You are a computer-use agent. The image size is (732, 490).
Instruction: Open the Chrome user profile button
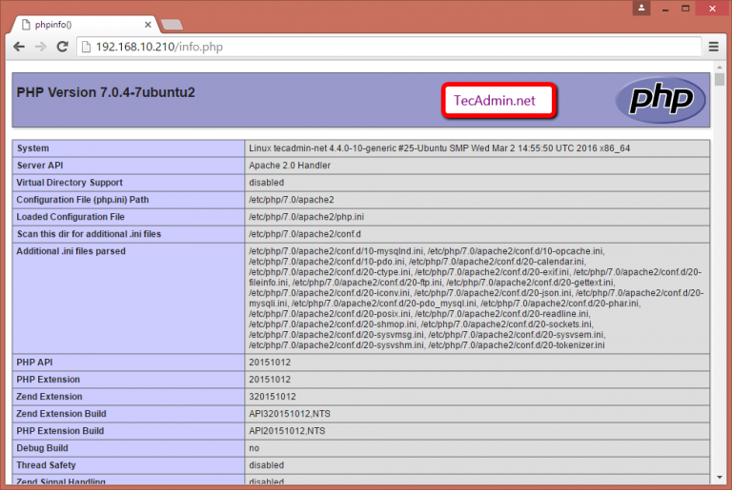coord(641,8)
